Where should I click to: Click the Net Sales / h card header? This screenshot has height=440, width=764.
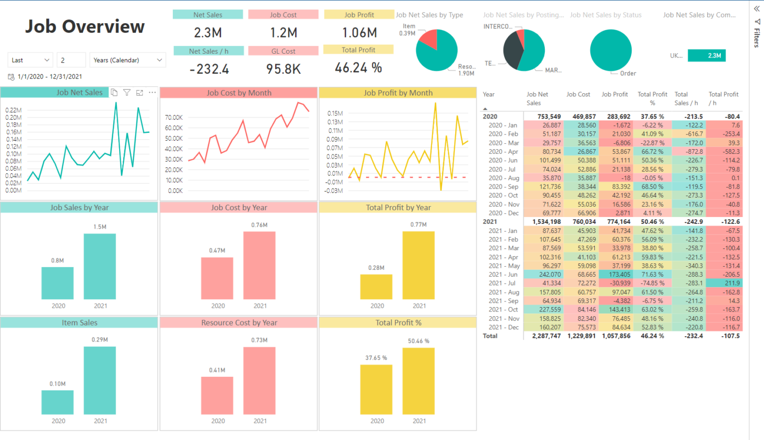[x=209, y=51]
